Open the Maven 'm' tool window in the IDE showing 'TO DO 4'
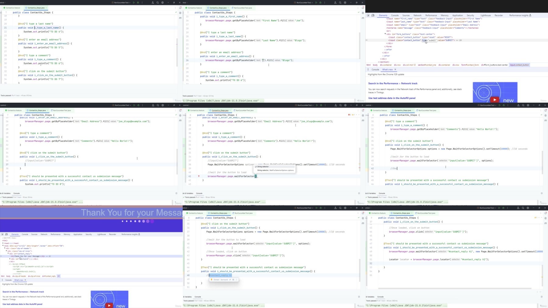 click(x=180, y=18)
